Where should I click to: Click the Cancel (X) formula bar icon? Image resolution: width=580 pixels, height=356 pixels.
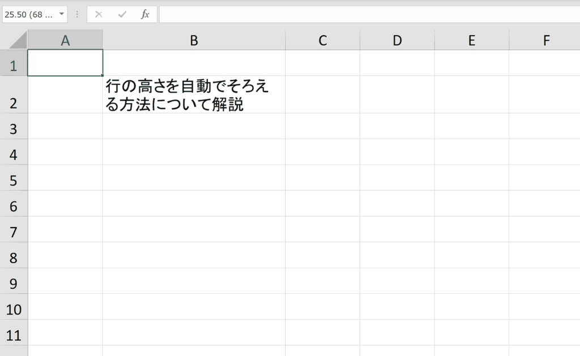pyautogui.click(x=99, y=14)
